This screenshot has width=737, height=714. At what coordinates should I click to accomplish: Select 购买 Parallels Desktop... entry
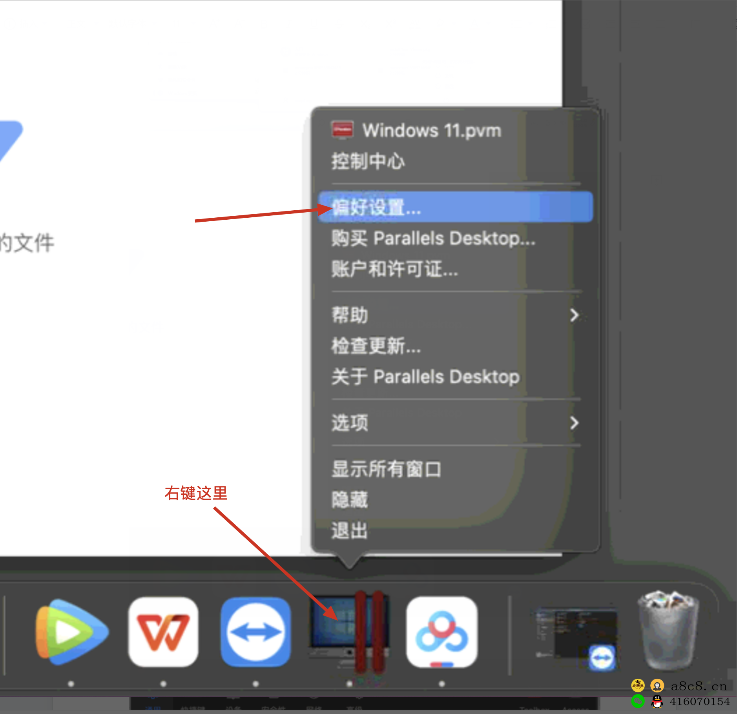pos(455,238)
